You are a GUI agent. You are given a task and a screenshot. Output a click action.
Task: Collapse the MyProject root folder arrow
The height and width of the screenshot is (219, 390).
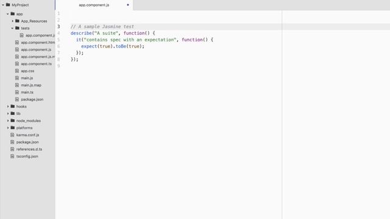pyautogui.click(x=3, y=5)
